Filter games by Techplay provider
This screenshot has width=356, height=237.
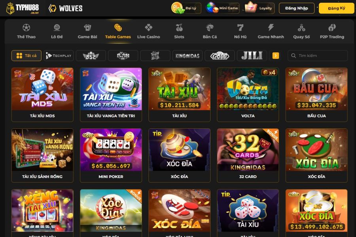click(59, 56)
